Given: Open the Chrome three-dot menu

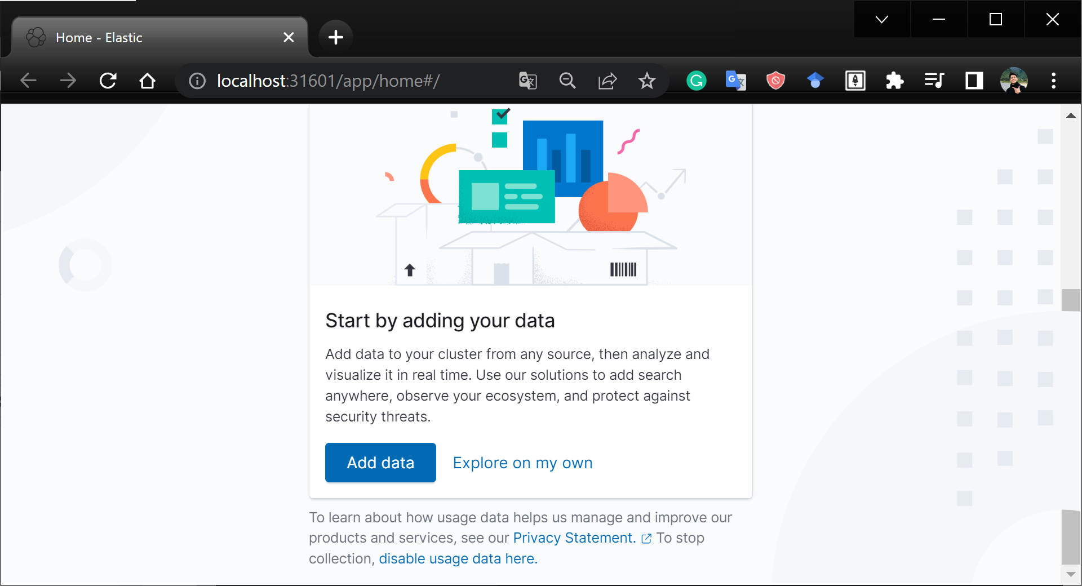Looking at the screenshot, I should [x=1053, y=81].
